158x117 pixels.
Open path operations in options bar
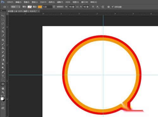tap(93, 7)
